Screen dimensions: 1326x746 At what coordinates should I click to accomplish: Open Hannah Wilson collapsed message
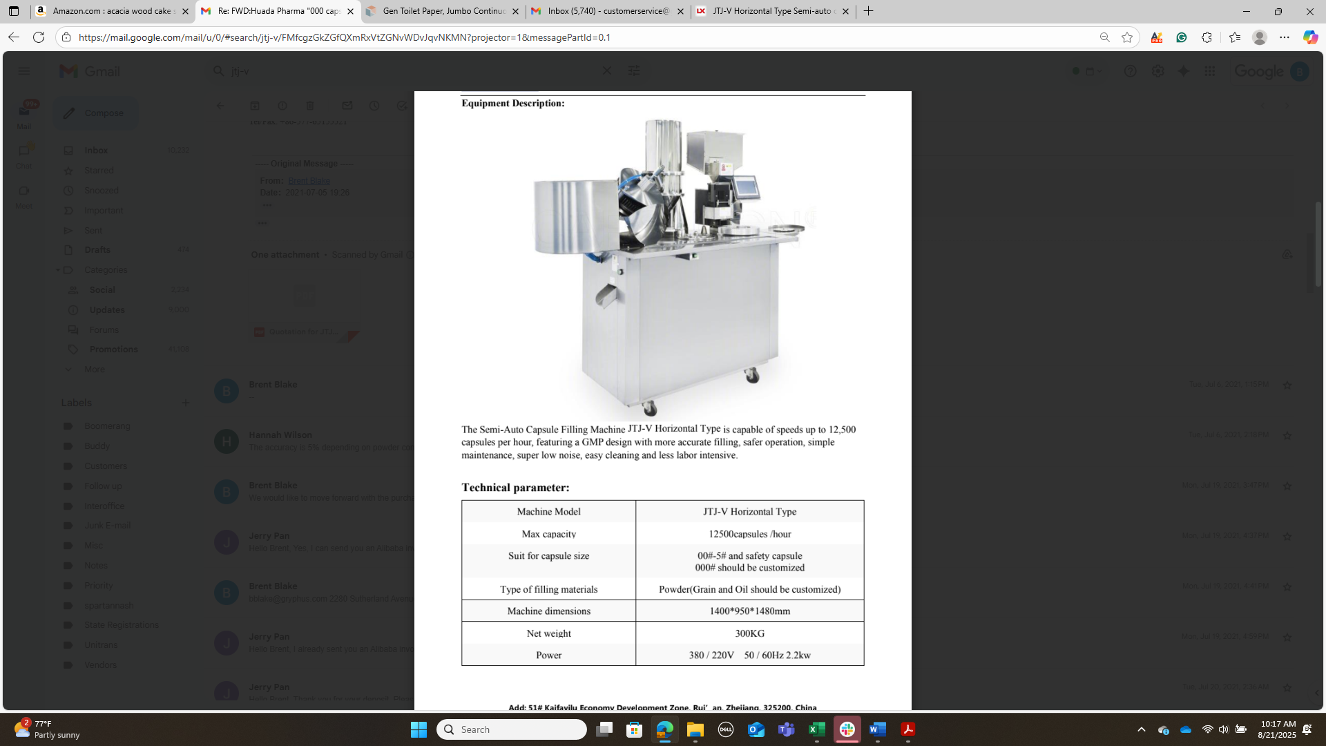331,441
